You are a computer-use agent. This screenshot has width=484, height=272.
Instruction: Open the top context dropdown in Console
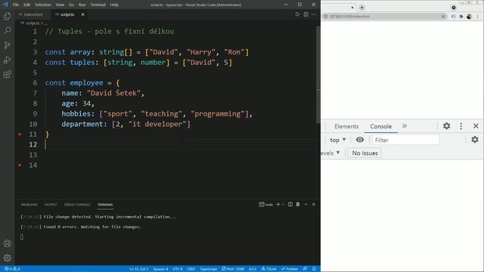pos(338,140)
